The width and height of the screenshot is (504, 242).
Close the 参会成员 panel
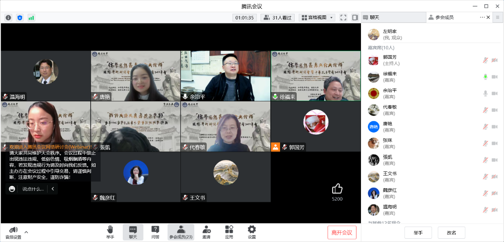click(x=489, y=17)
